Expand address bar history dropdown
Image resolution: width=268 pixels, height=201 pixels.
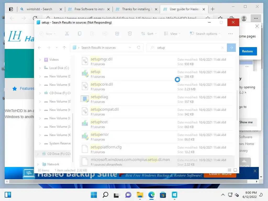click(x=130, y=48)
